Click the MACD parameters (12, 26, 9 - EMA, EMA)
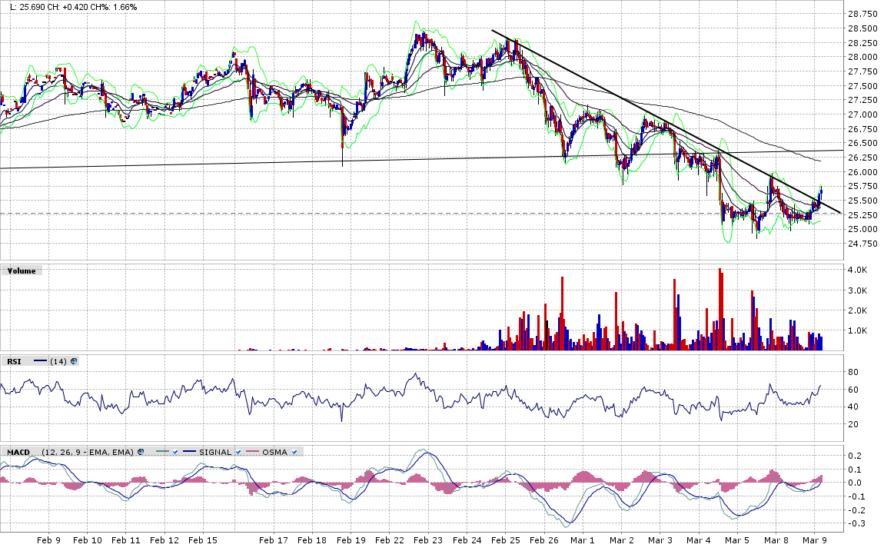 (88, 452)
